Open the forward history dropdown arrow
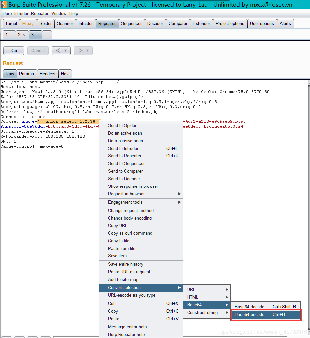The height and width of the screenshot is (338, 310). 87,51
